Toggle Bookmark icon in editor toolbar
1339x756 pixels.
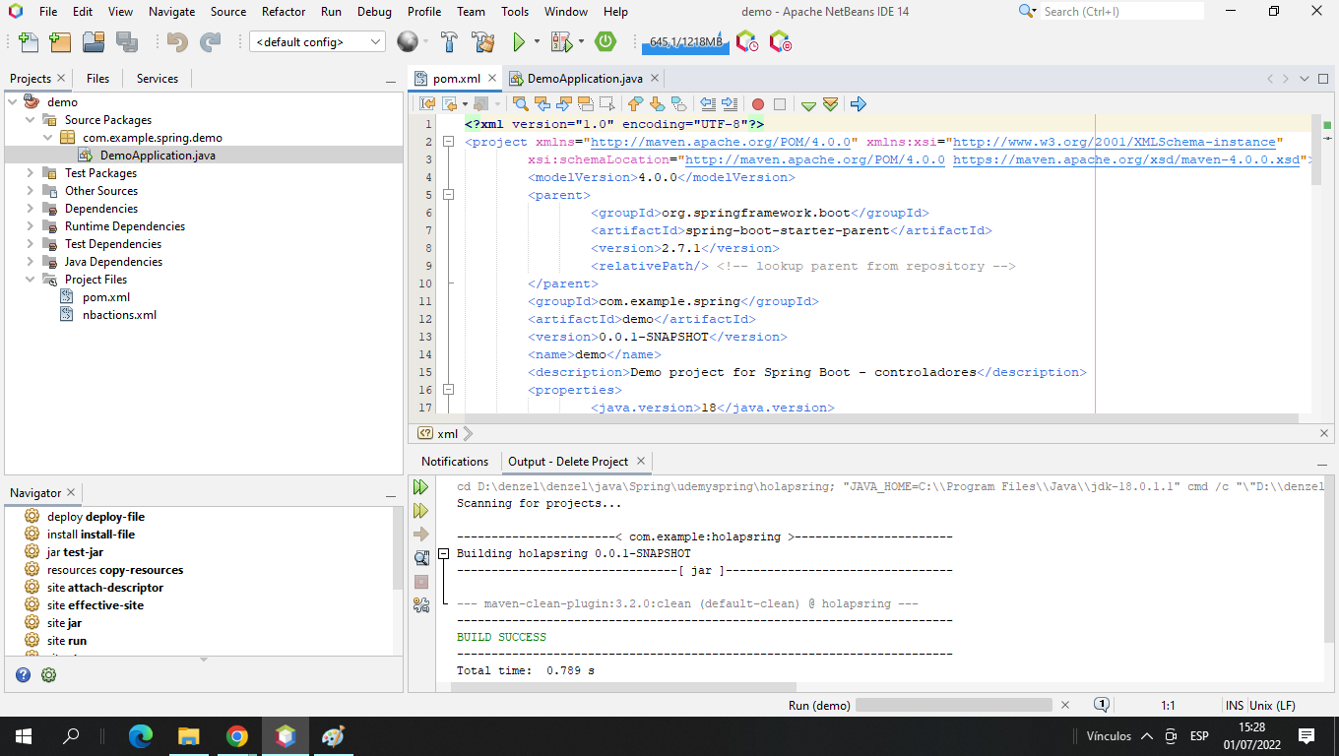(678, 103)
